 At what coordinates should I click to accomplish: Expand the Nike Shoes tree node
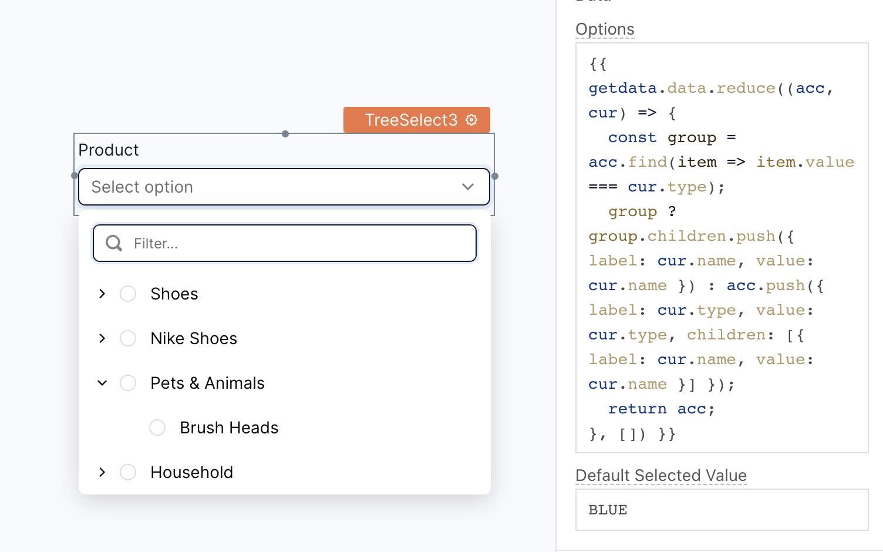(102, 338)
